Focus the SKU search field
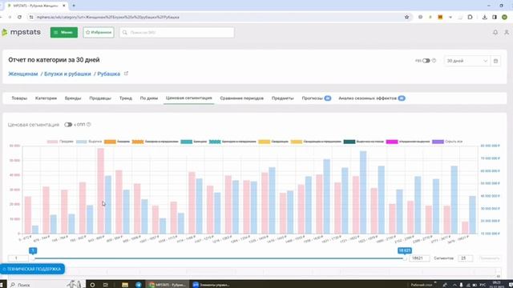513x288 pixels. pos(177,32)
